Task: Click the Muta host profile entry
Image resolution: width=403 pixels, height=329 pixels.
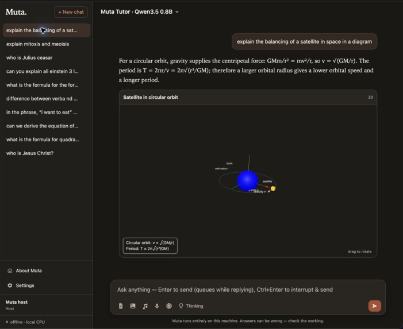Action: click(x=47, y=305)
